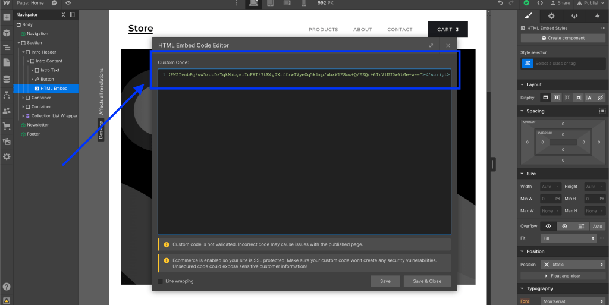Viewport: 609px width, 305px height.
Task: Set display to None
Action: point(600,98)
